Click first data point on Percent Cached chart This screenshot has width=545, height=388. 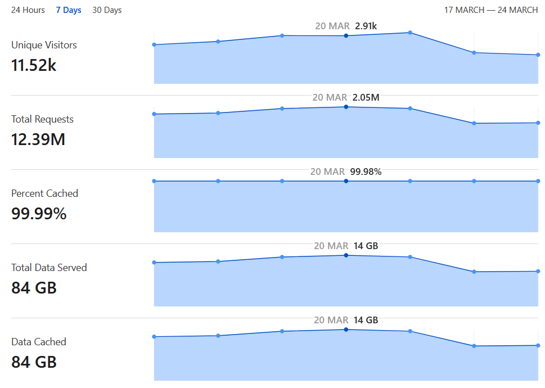coord(154,181)
